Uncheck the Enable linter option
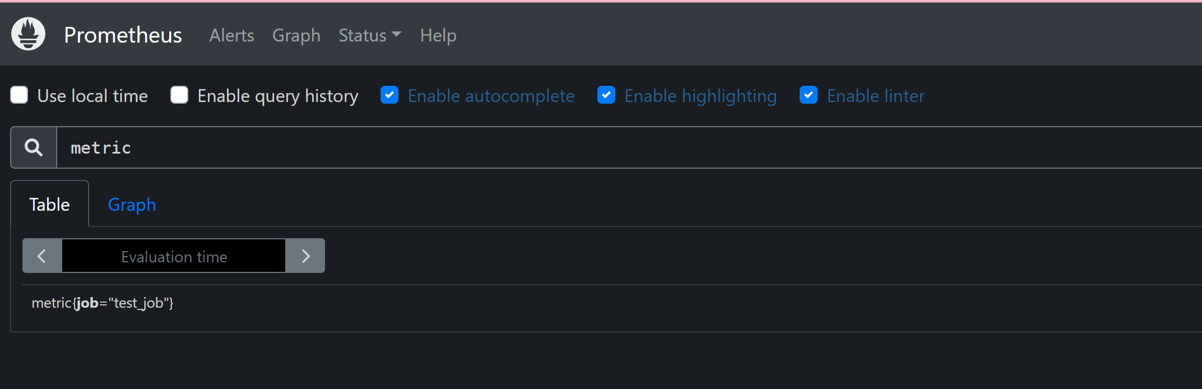This screenshot has width=1202, height=389. point(809,95)
